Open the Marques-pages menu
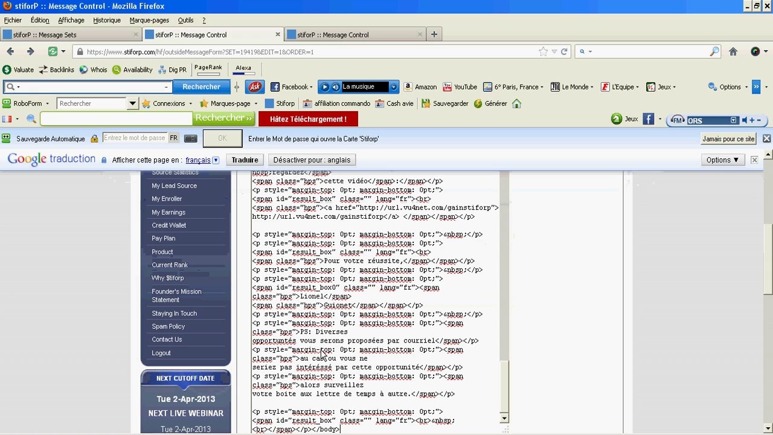The width and height of the screenshot is (773, 435). point(149,20)
